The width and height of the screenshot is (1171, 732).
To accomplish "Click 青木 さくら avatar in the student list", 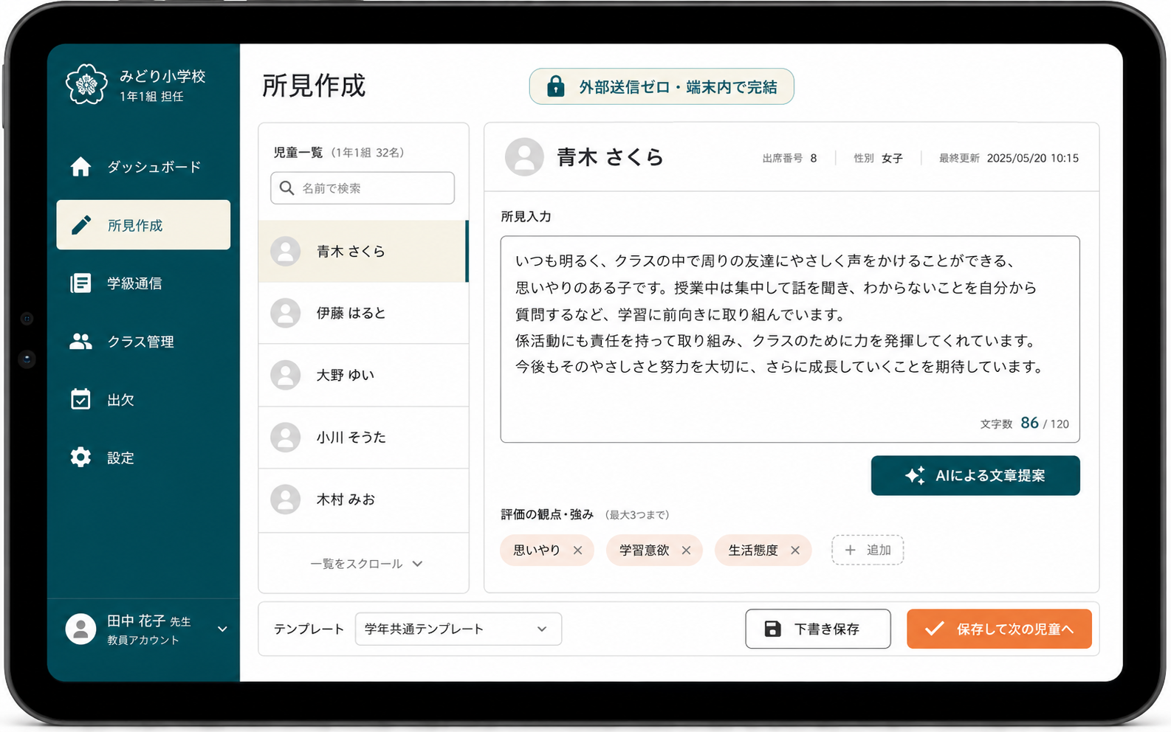I will [x=286, y=252].
